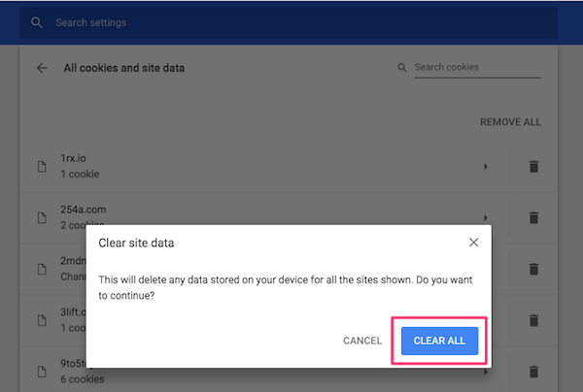Expand the 1rx.io cookie details arrow
This screenshot has height=392, width=583.
(x=485, y=167)
